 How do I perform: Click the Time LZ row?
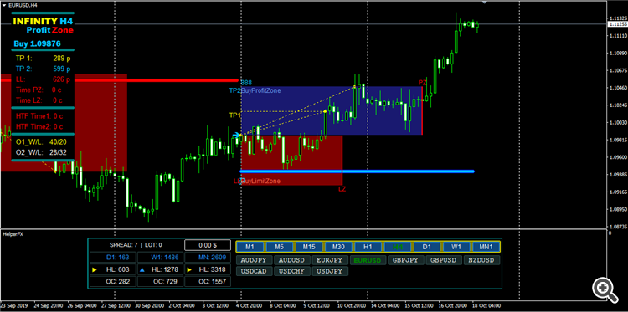point(39,100)
